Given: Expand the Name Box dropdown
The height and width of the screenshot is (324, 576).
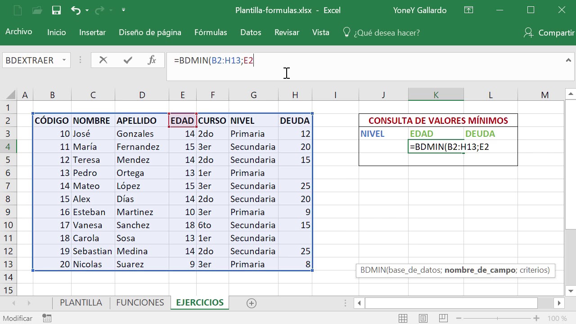Looking at the screenshot, I should click(64, 60).
